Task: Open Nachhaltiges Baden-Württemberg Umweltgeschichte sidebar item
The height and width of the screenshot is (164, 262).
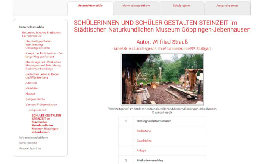Action: coord(39,44)
